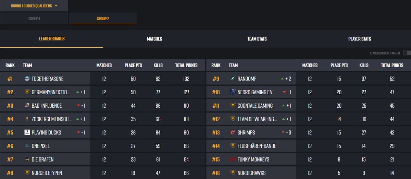Click the OnePixel team logo

pos(27,146)
